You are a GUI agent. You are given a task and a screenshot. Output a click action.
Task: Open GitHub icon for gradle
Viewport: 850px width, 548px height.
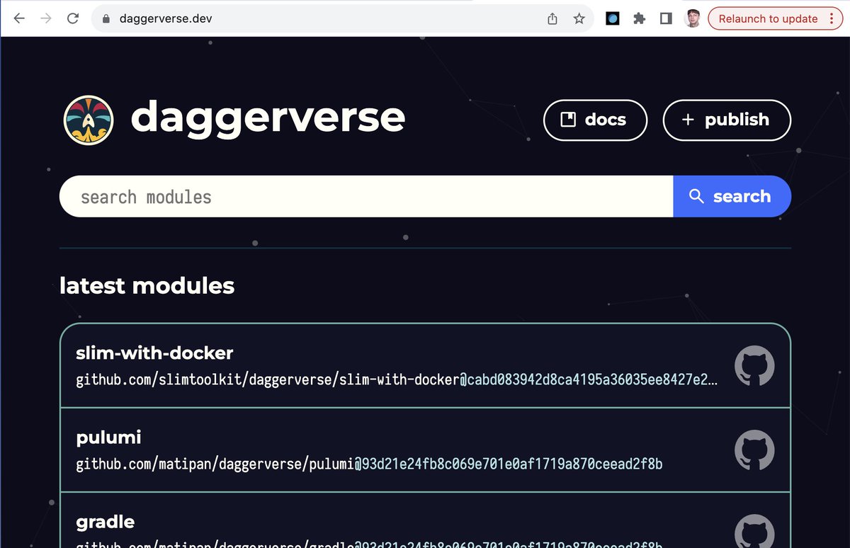pyautogui.click(x=754, y=531)
